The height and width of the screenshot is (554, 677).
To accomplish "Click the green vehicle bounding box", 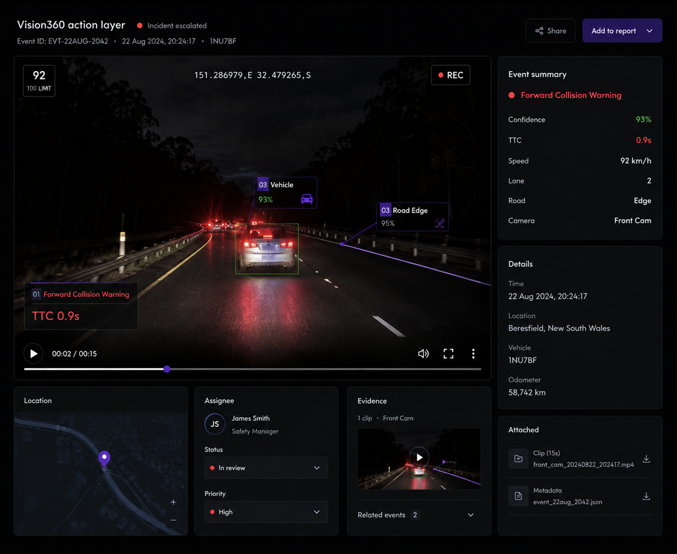I will pyautogui.click(x=267, y=249).
